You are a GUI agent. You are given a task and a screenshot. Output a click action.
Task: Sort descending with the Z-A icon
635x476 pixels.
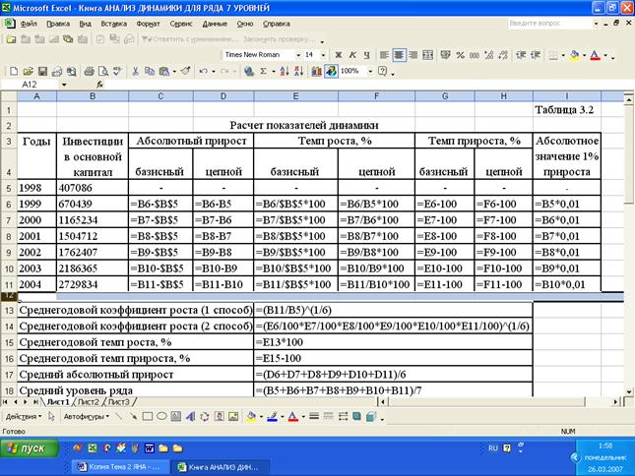[299, 72]
